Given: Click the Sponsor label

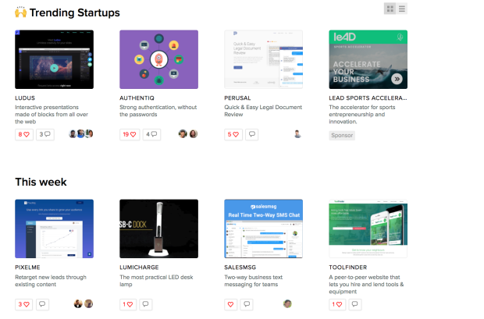Looking at the screenshot, I should coord(341,135).
